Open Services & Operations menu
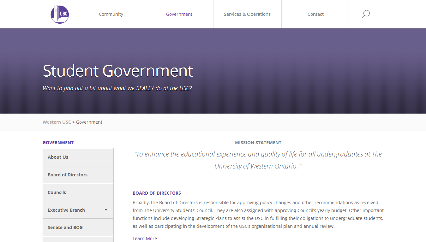This screenshot has height=242, width=426. point(247,14)
